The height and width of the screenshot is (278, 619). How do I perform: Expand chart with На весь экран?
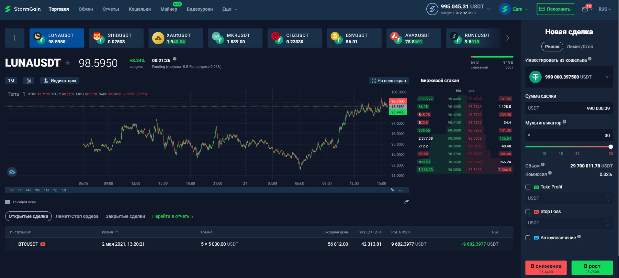click(388, 81)
